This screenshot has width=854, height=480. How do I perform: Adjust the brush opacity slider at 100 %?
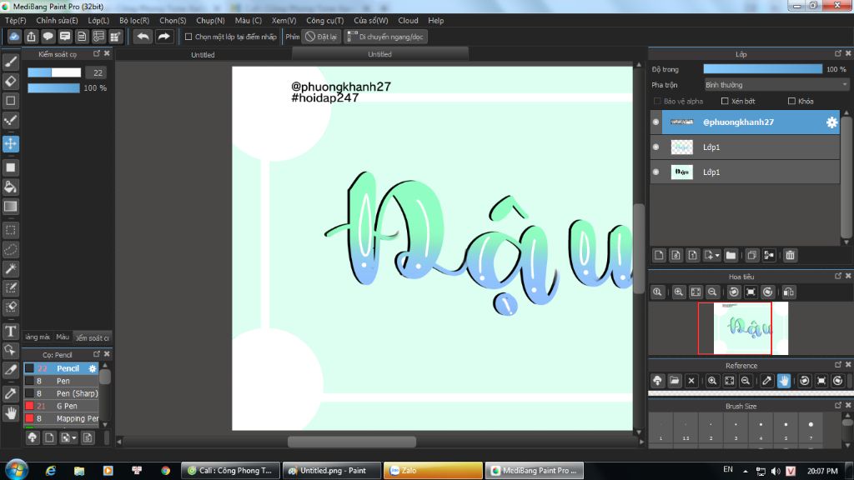54,87
